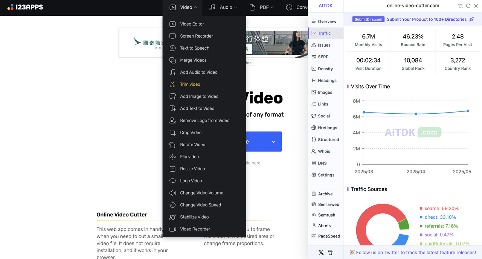Image resolution: width=482 pixels, height=259 pixels.
Task: Click the Rotate Video icon
Action: point(172,145)
